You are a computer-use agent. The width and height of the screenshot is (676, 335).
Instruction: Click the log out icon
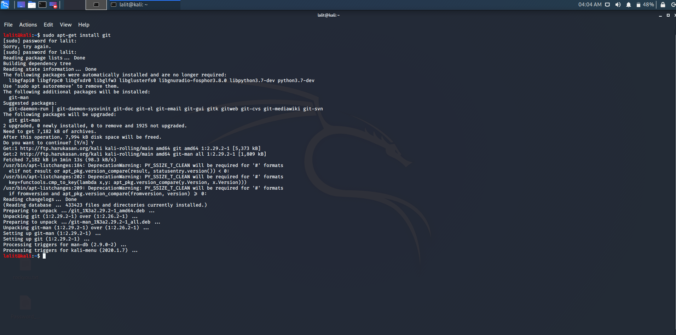point(673,5)
